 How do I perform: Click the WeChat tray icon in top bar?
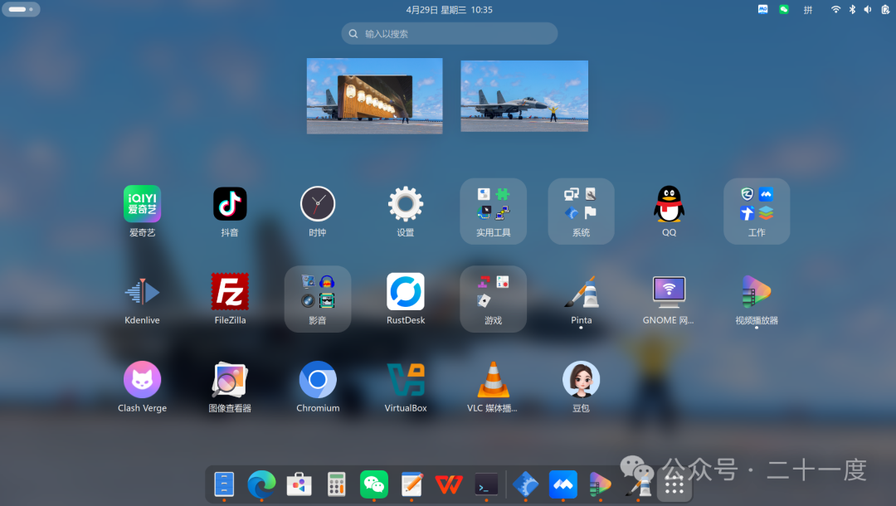(x=784, y=9)
